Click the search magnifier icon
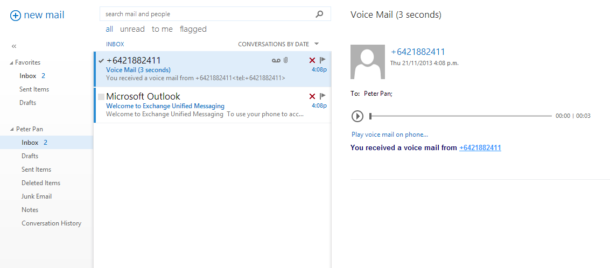Image resolution: width=610 pixels, height=268 pixels. coord(319,14)
